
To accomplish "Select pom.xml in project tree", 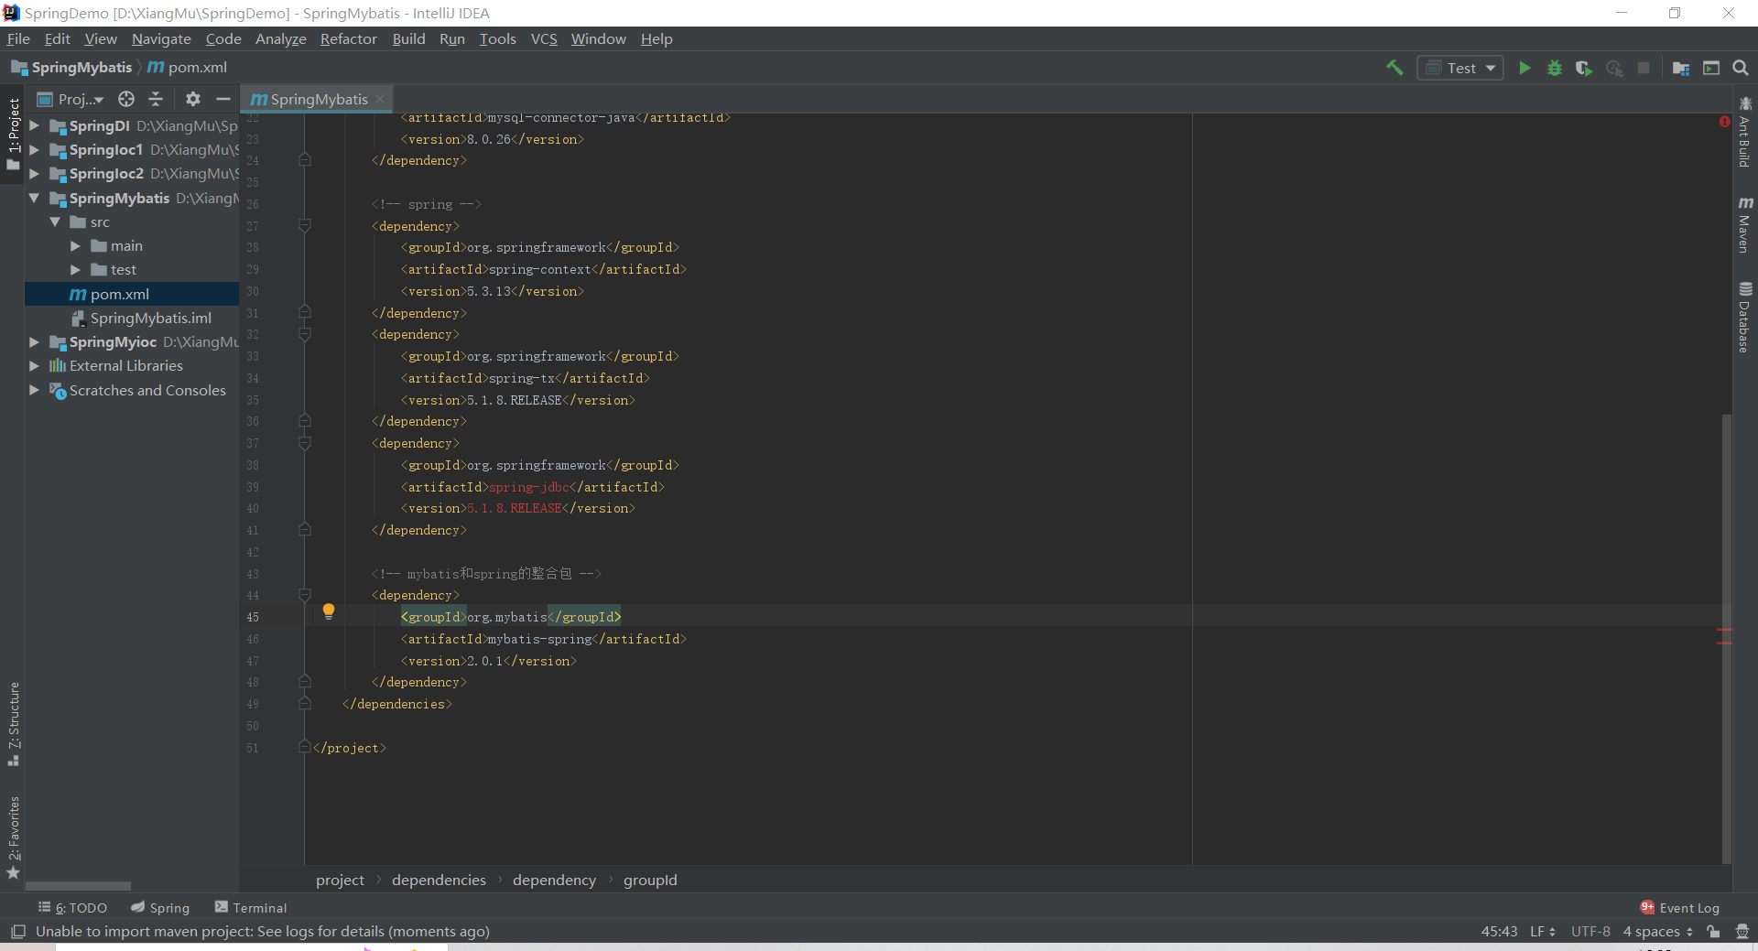I will point(132,294).
